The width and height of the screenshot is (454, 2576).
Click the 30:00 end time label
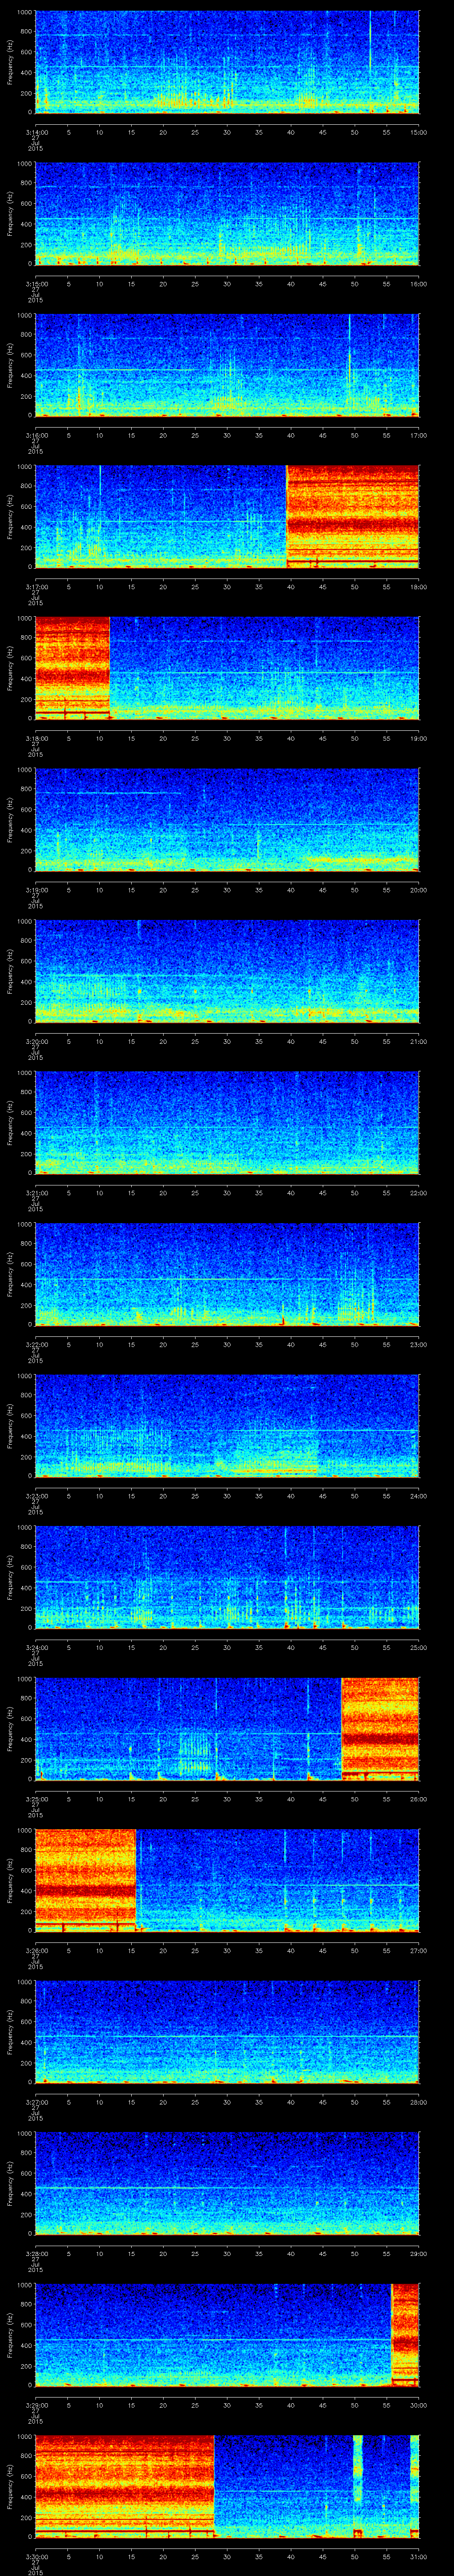tap(419, 2405)
